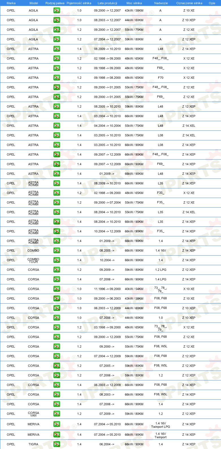This screenshot has height=449, width=221.
Task: Click the Lata produkcji column header
Action: [x=107, y=3]
